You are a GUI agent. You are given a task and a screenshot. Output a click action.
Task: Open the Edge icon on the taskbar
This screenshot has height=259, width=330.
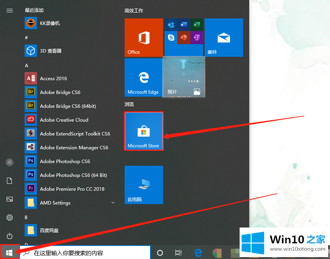pos(198,253)
